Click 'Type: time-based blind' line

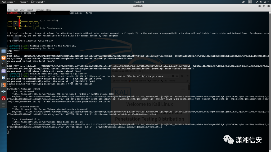click(x=26, y=120)
